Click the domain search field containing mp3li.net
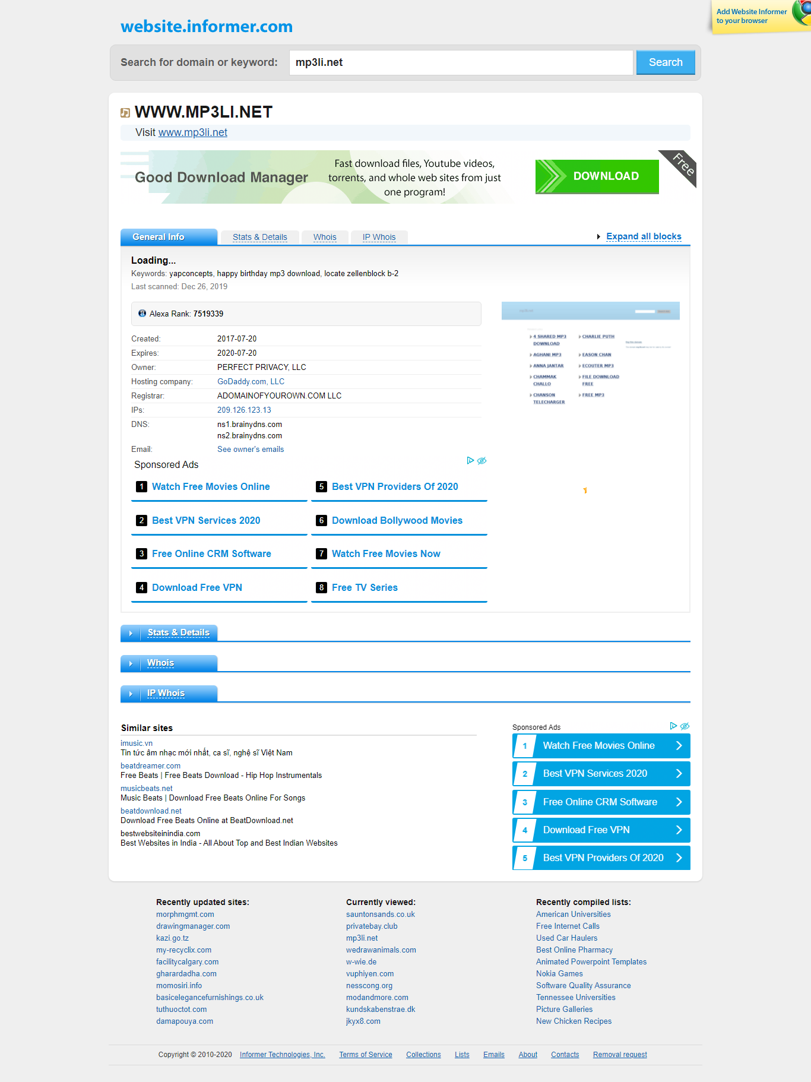 (x=461, y=62)
